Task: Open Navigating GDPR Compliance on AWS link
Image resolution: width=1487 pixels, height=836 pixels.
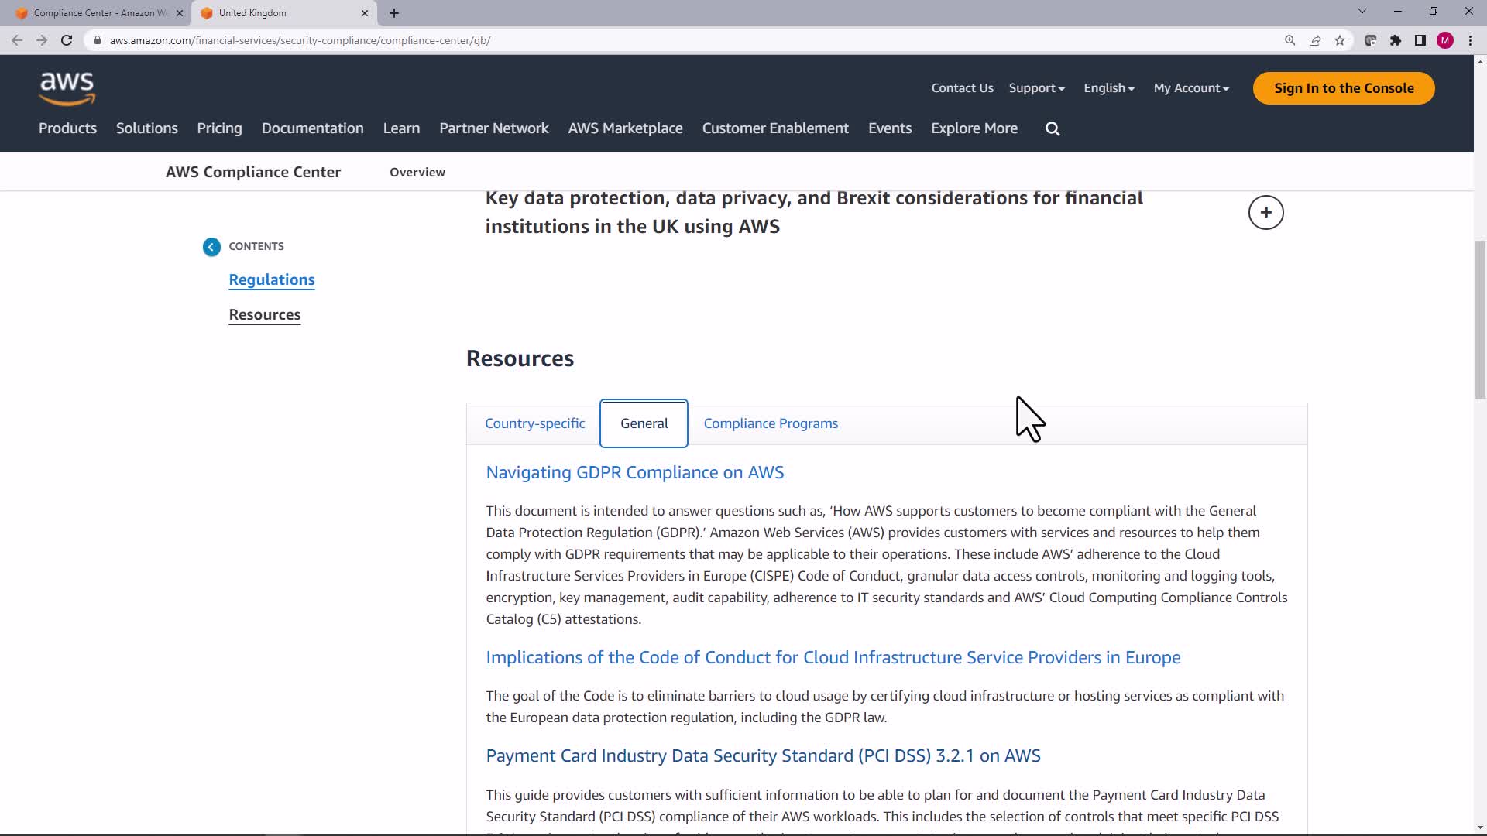Action: (x=634, y=472)
